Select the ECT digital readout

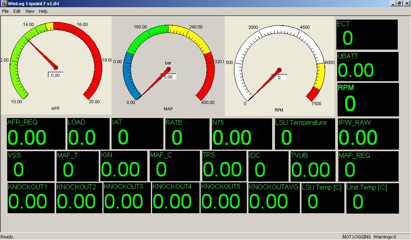[x=367, y=34]
